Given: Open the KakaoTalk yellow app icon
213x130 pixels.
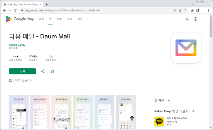Looking at the screenshot, I should [x=159, y=121].
